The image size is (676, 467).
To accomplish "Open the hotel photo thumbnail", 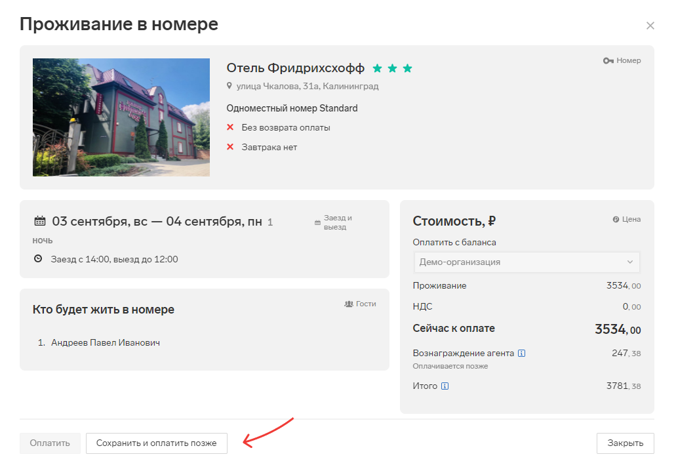I will tap(121, 117).
